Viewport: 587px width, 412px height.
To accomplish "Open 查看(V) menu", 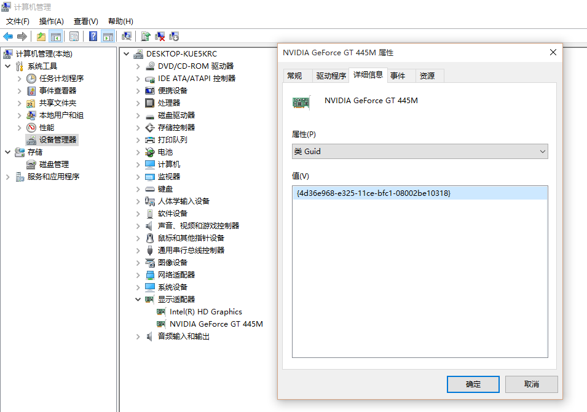I will [x=85, y=21].
